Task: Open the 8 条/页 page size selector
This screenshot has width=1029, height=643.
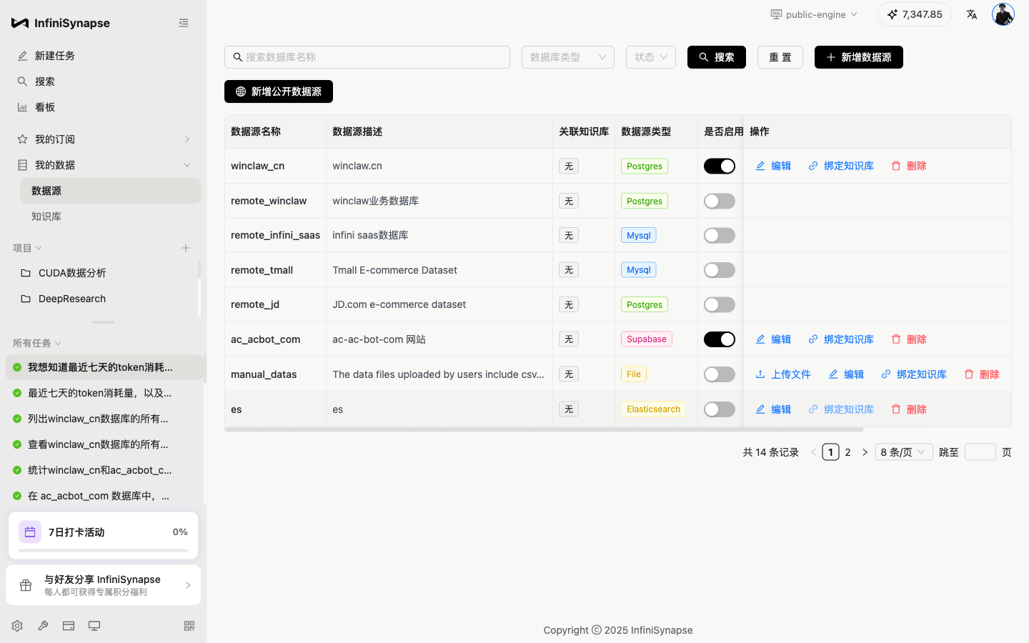Action: pyautogui.click(x=903, y=452)
